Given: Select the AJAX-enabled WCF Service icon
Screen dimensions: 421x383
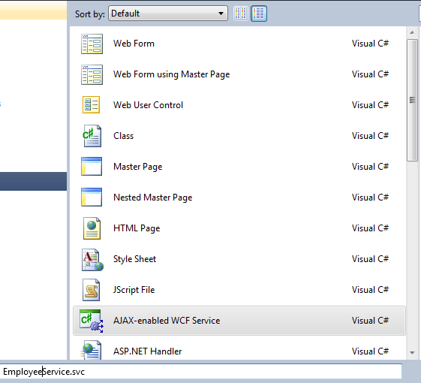Looking at the screenshot, I should (x=92, y=321).
